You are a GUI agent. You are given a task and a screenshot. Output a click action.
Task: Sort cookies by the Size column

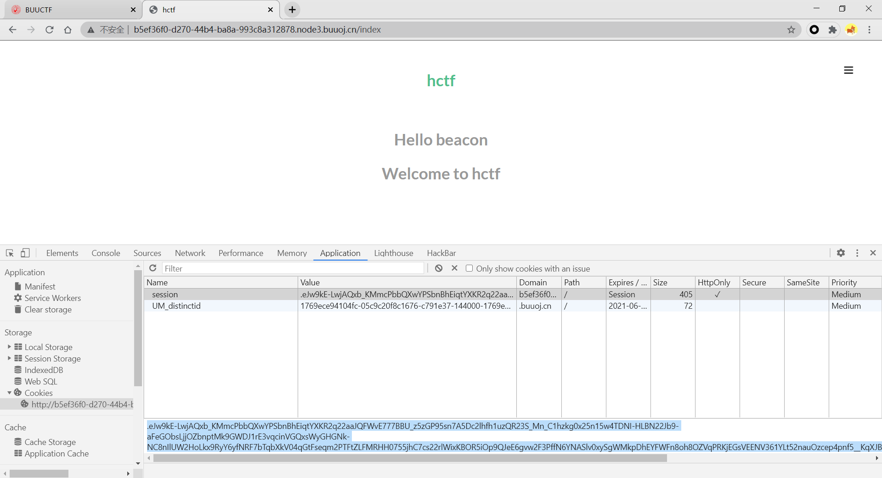(673, 282)
